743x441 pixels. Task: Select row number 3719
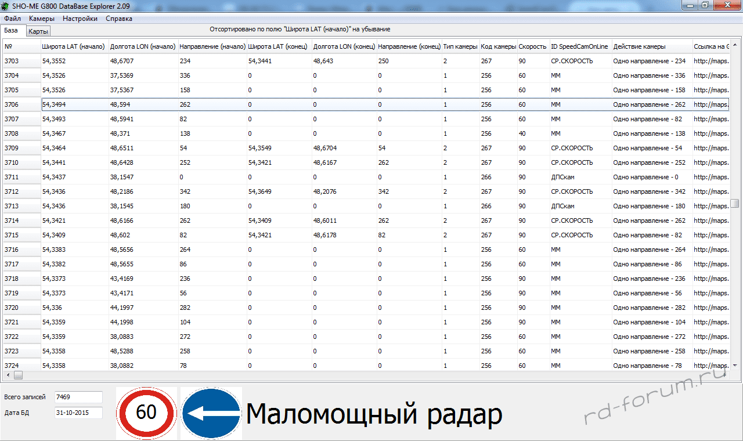(21, 293)
